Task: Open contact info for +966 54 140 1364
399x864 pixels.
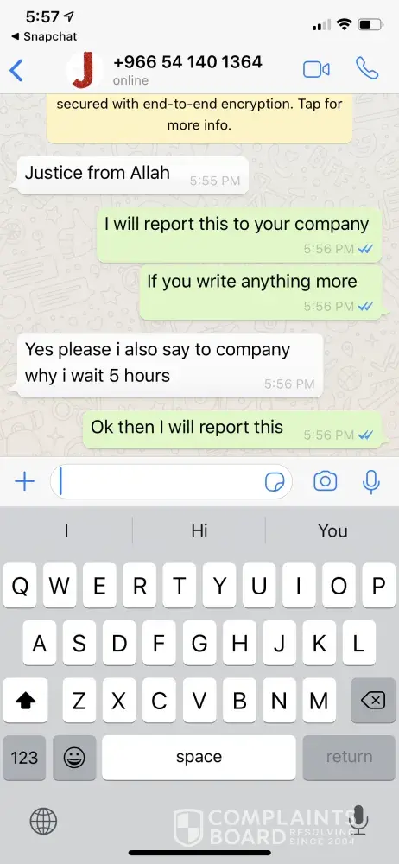Action: click(187, 70)
